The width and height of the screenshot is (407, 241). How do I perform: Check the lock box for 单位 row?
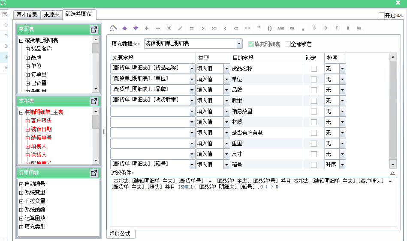click(x=314, y=79)
